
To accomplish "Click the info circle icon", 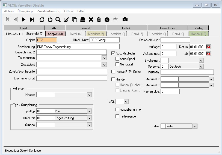I will point(107,19).
